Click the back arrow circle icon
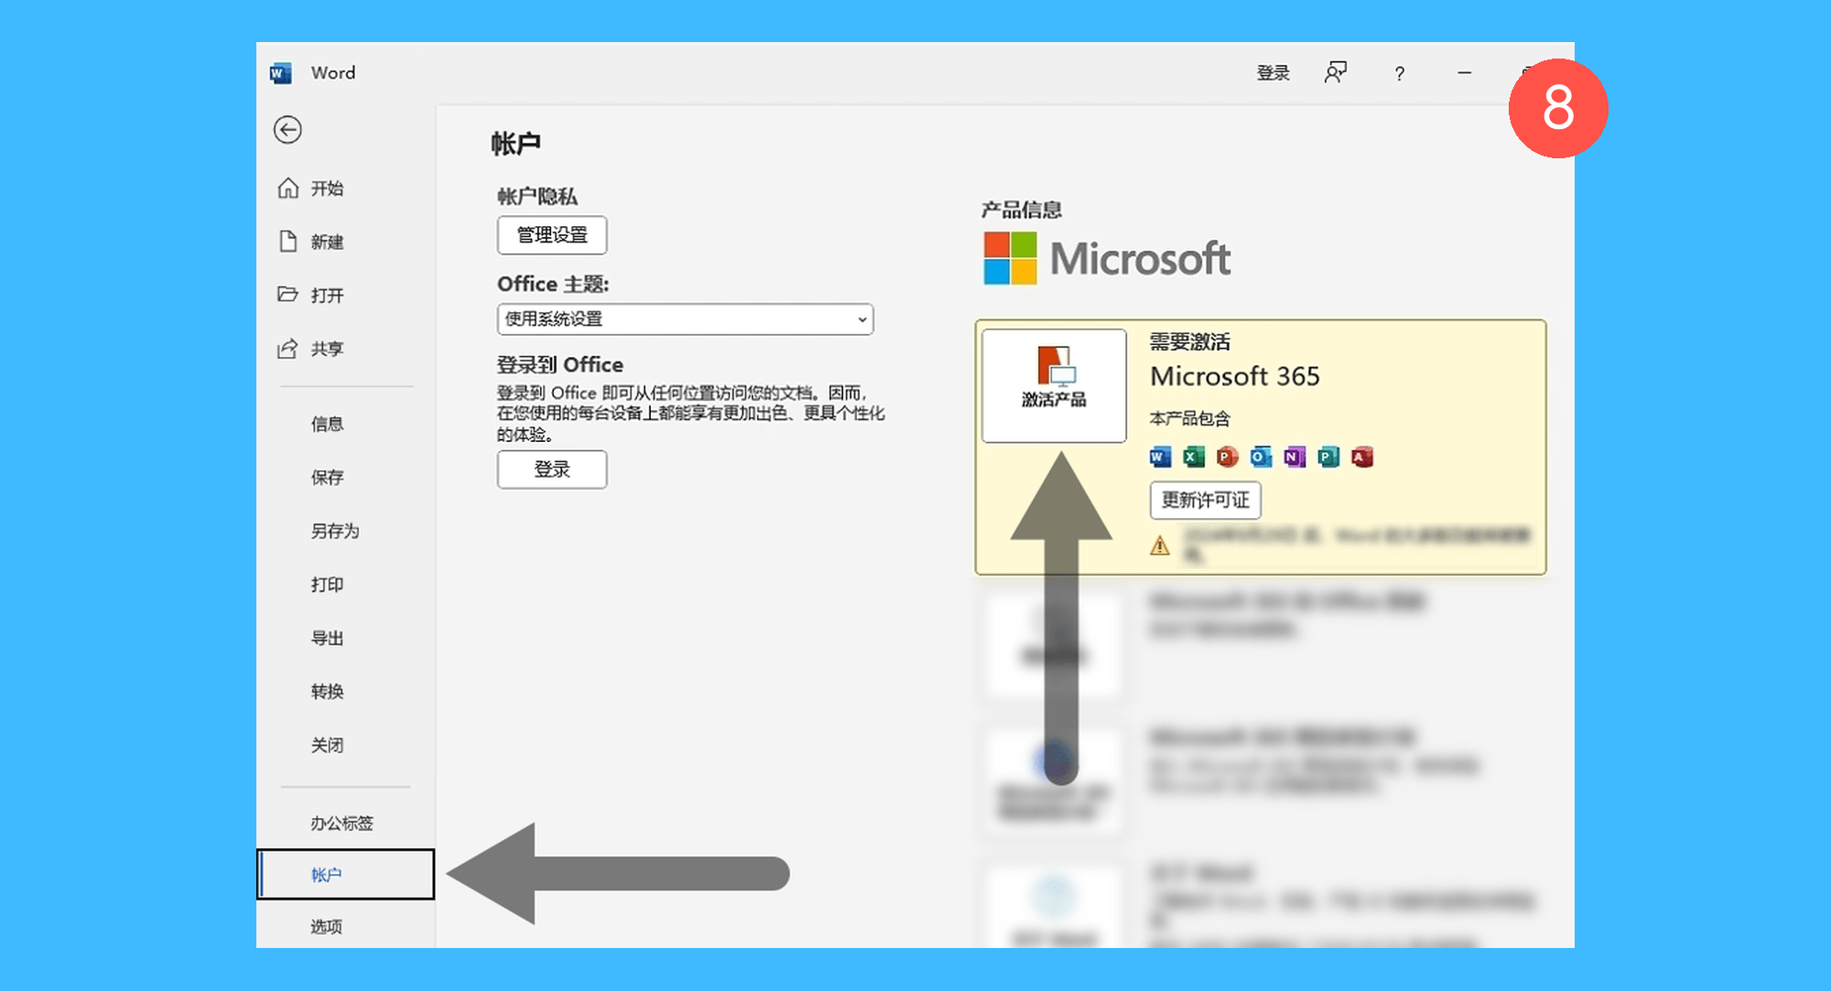 287,130
